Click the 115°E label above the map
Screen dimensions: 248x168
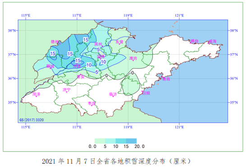point(26,15)
